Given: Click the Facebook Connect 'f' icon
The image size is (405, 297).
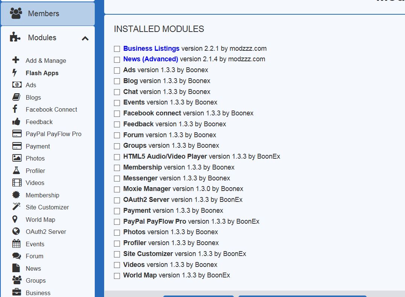Looking at the screenshot, I should [x=15, y=109].
